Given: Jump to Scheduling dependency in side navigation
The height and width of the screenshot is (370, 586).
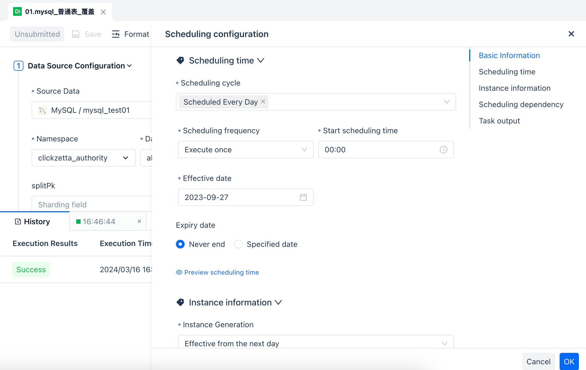Looking at the screenshot, I should 521,104.
